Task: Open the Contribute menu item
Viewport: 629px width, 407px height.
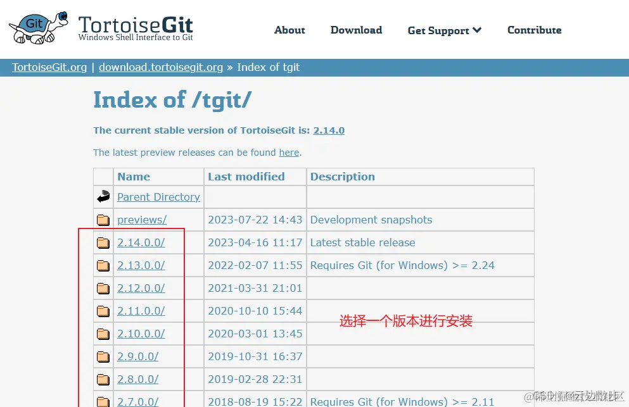Action: 535,30
